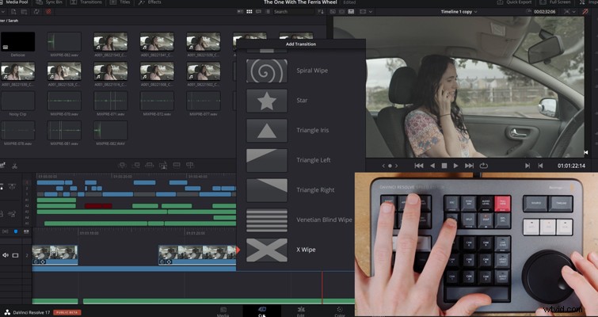Viewport: 598px width, 317px height.
Task: Click the sync clips refresh icon
Action: pyautogui.click(x=36, y=12)
